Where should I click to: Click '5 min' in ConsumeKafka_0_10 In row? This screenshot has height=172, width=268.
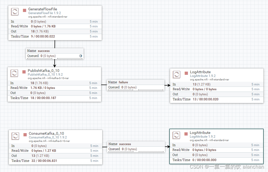[x=94, y=146]
